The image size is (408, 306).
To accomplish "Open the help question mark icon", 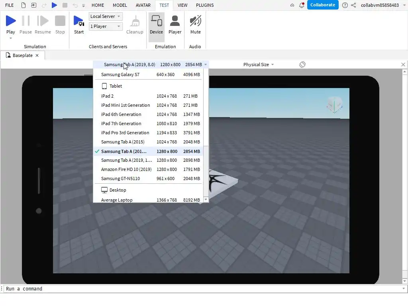I will (345, 5).
